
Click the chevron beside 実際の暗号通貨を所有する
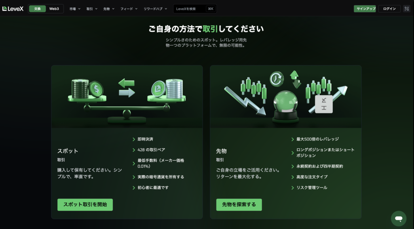[134, 177]
